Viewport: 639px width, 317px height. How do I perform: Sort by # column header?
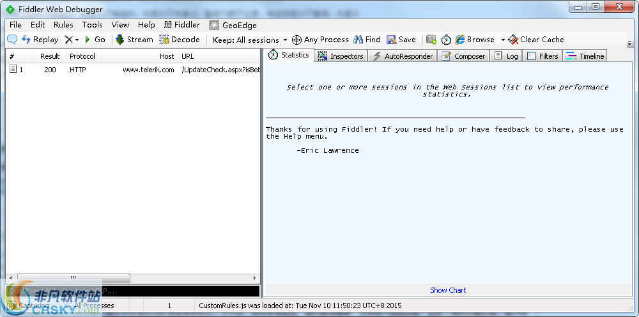pos(20,56)
